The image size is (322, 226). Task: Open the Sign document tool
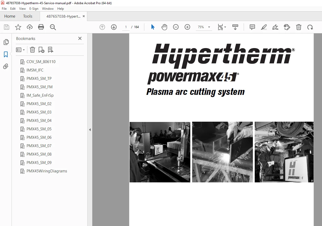[x=275, y=27]
